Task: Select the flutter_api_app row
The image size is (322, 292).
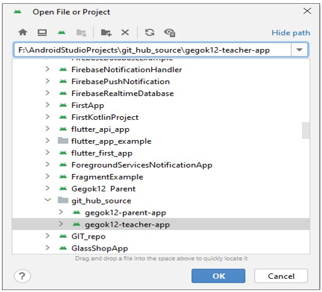Action: point(161,129)
